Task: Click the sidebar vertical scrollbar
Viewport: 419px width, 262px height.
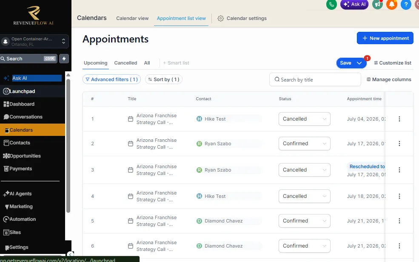Action: click(68, 146)
